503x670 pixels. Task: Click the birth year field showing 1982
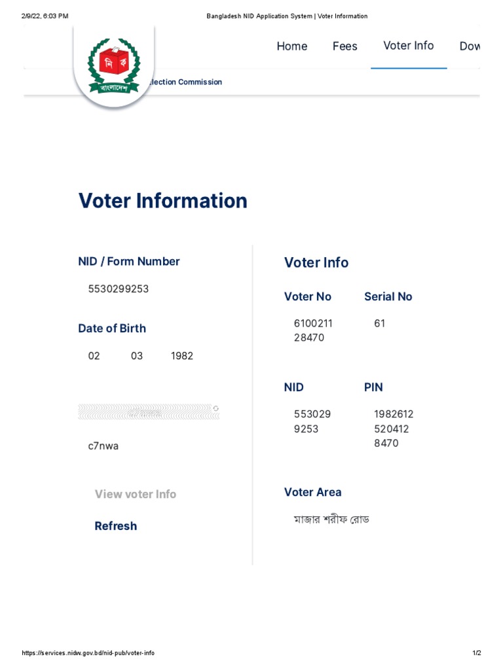(x=182, y=356)
